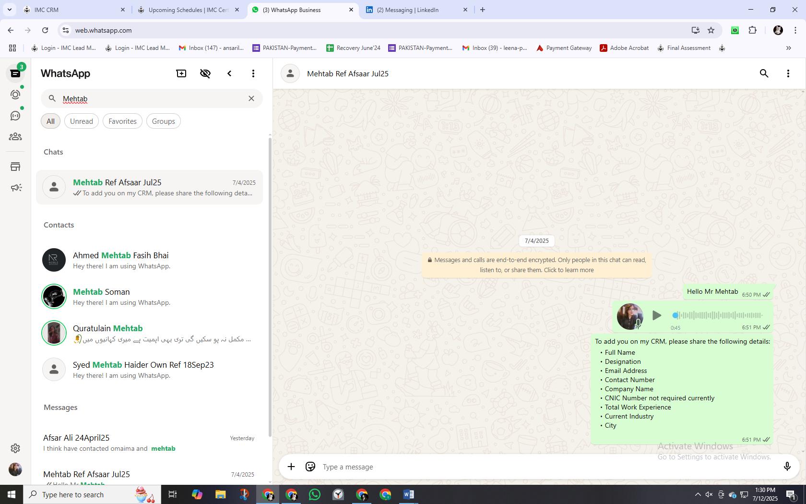
Task: Reload the WhatsApp web page
Action: tap(45, 30)
